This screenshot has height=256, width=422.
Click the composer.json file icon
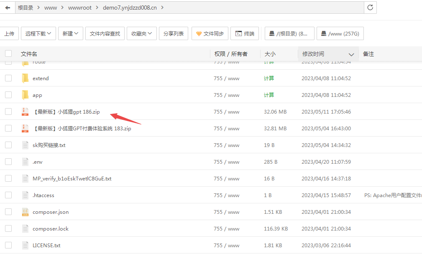25,212
